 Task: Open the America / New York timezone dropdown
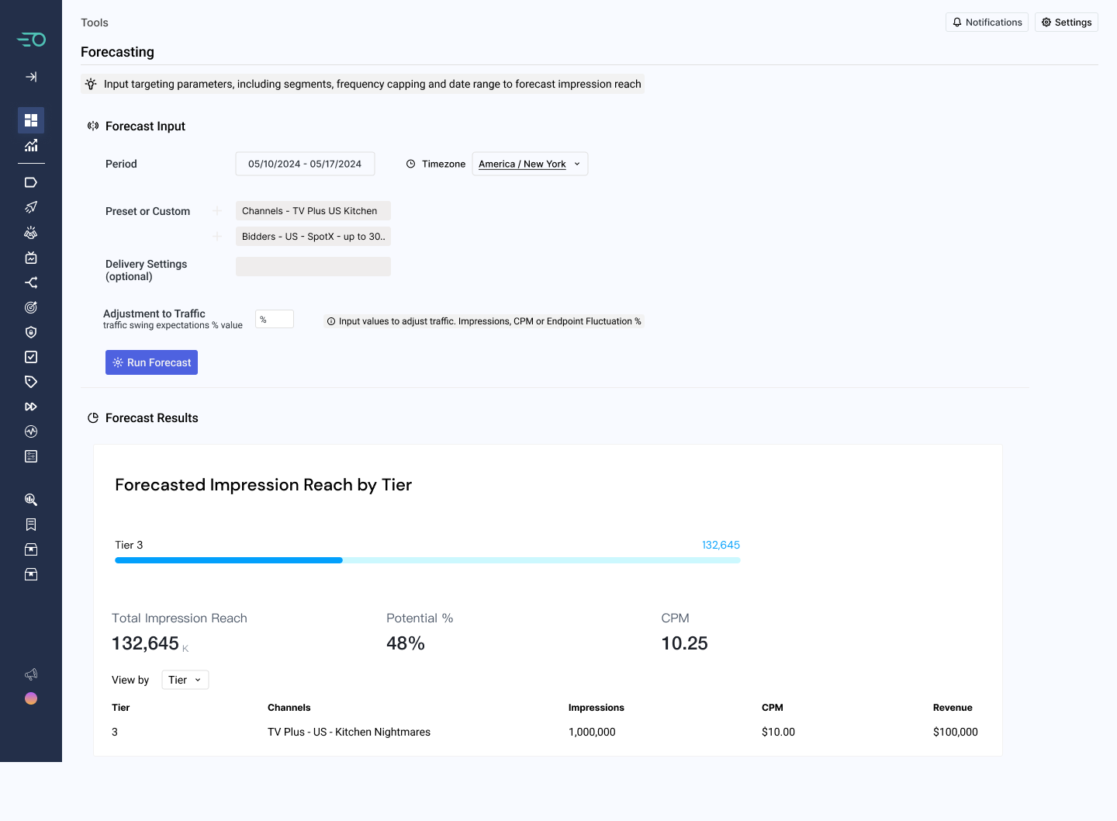530,164
